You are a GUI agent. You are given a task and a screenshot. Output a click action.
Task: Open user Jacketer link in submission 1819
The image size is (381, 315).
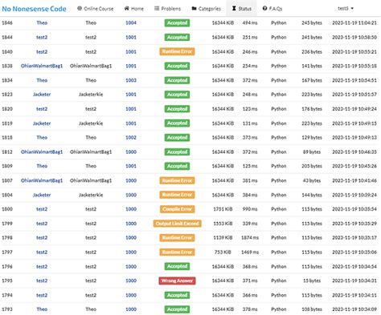pos(42,123)
